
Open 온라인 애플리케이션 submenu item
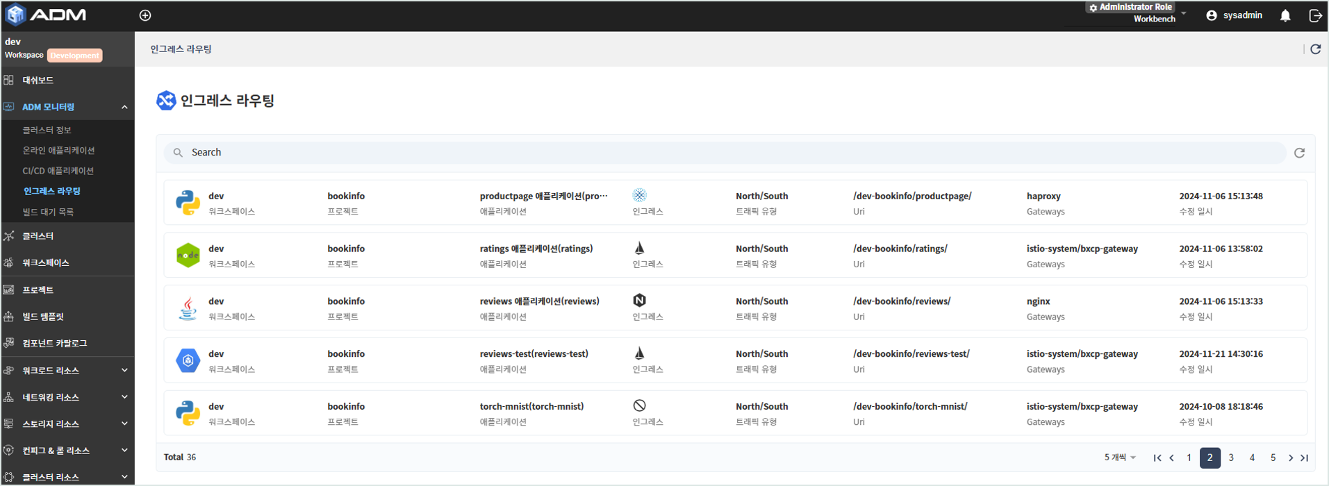[x=58, y=151]
